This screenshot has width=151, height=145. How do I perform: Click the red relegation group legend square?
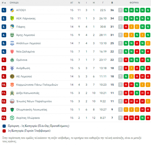[x=4, y=131]
